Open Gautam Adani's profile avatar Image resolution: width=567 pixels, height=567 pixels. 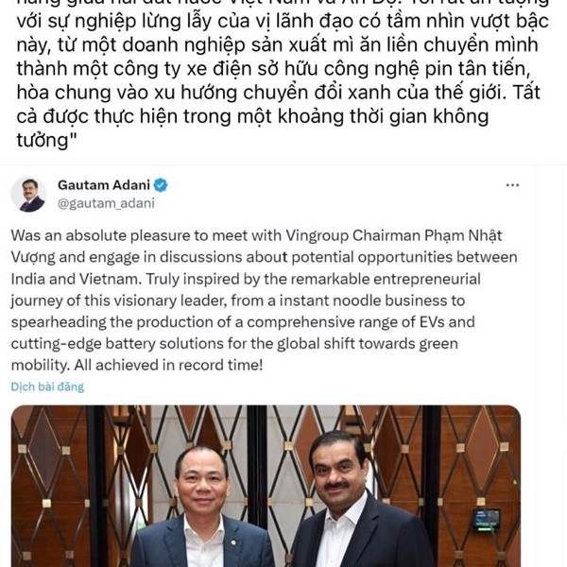[29, 194]
